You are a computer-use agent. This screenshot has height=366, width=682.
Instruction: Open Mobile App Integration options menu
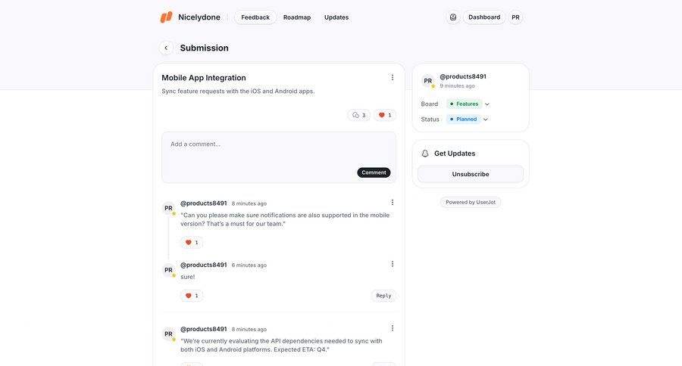[393, 77]
